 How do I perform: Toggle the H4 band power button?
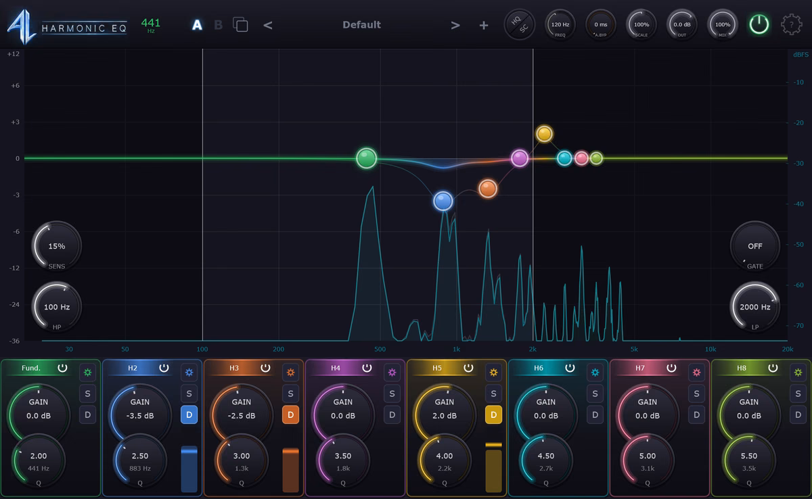point(367,368)
